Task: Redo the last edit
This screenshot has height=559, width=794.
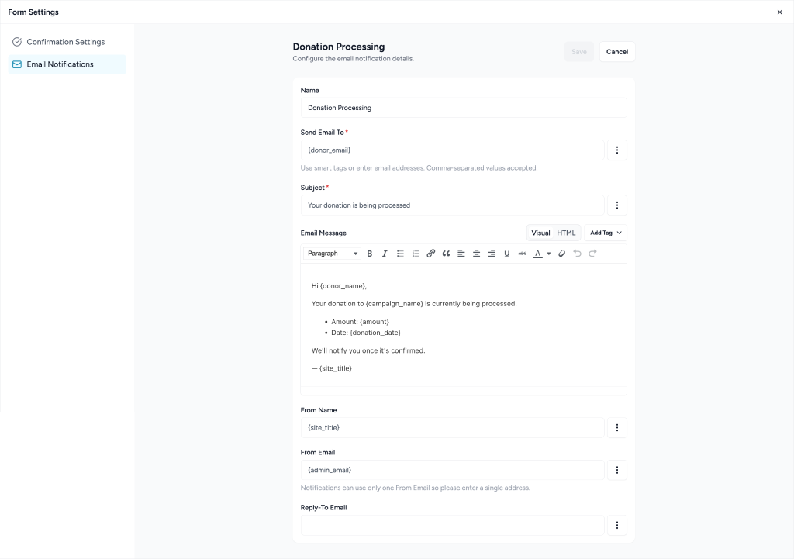Action: point(592,254)
